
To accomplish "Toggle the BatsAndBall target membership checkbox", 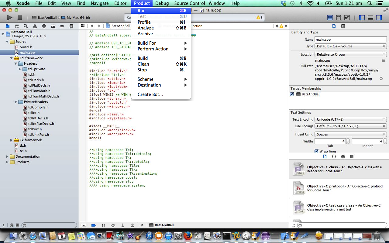I will [292, 94].
